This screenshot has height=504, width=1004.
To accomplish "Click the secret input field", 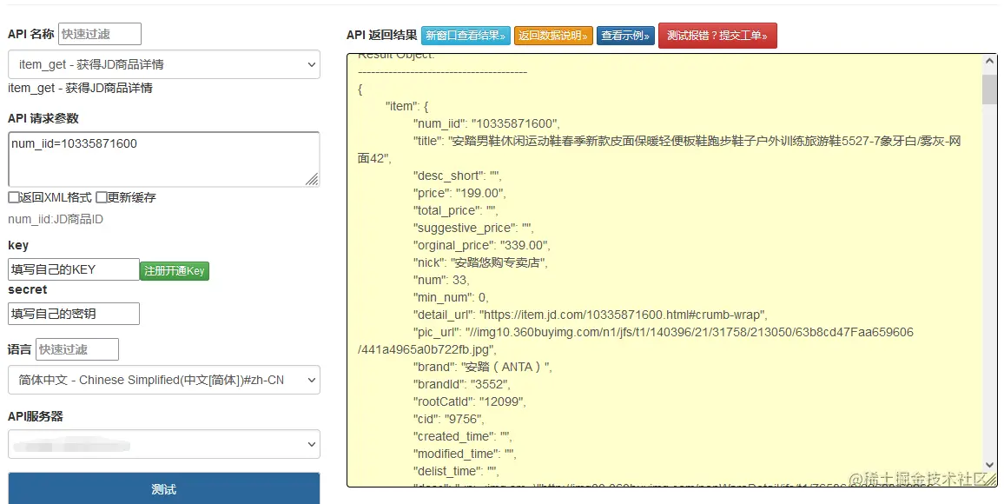I will click(x=74, y=314).
